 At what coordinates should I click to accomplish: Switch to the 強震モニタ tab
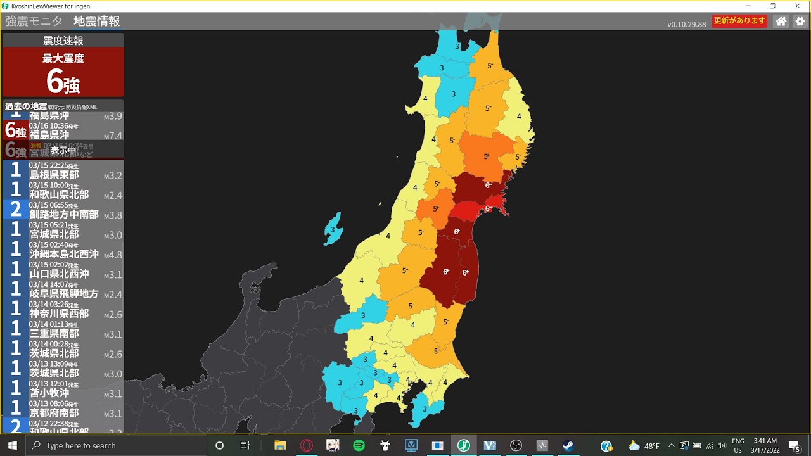[34, 21]
